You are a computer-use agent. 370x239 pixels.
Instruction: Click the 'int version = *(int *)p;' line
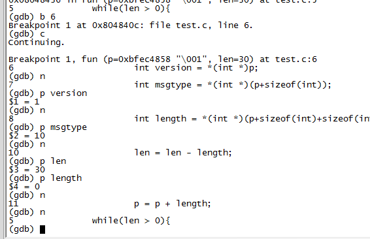tap(196, 68)
